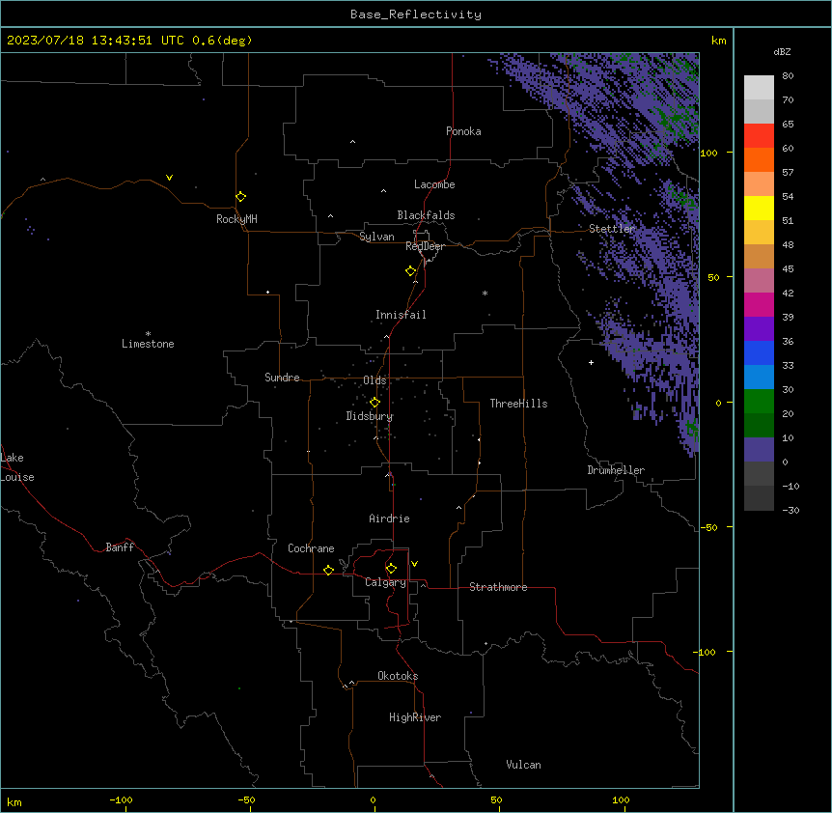Viewport: 832px width, 813px height.
Task: Click the 80 value in the dBZ legend
Action: pyautogui.click(x=788, y=76)
